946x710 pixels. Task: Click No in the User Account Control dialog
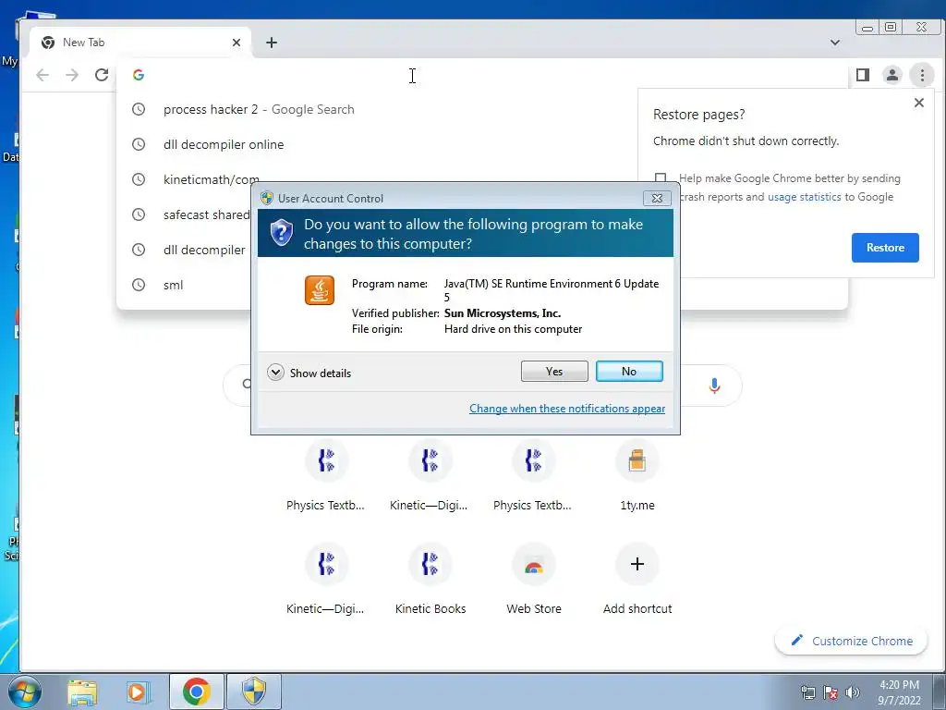(x=628, y=372)
